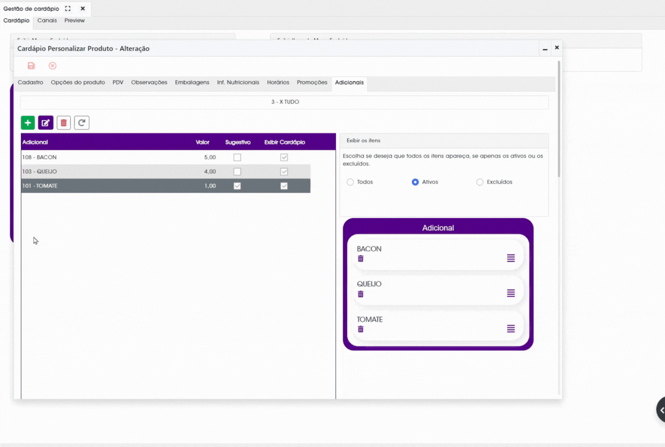Refresh the adicionais list
The height and width of the screenshot is (447, 665).
click(81, 123)
